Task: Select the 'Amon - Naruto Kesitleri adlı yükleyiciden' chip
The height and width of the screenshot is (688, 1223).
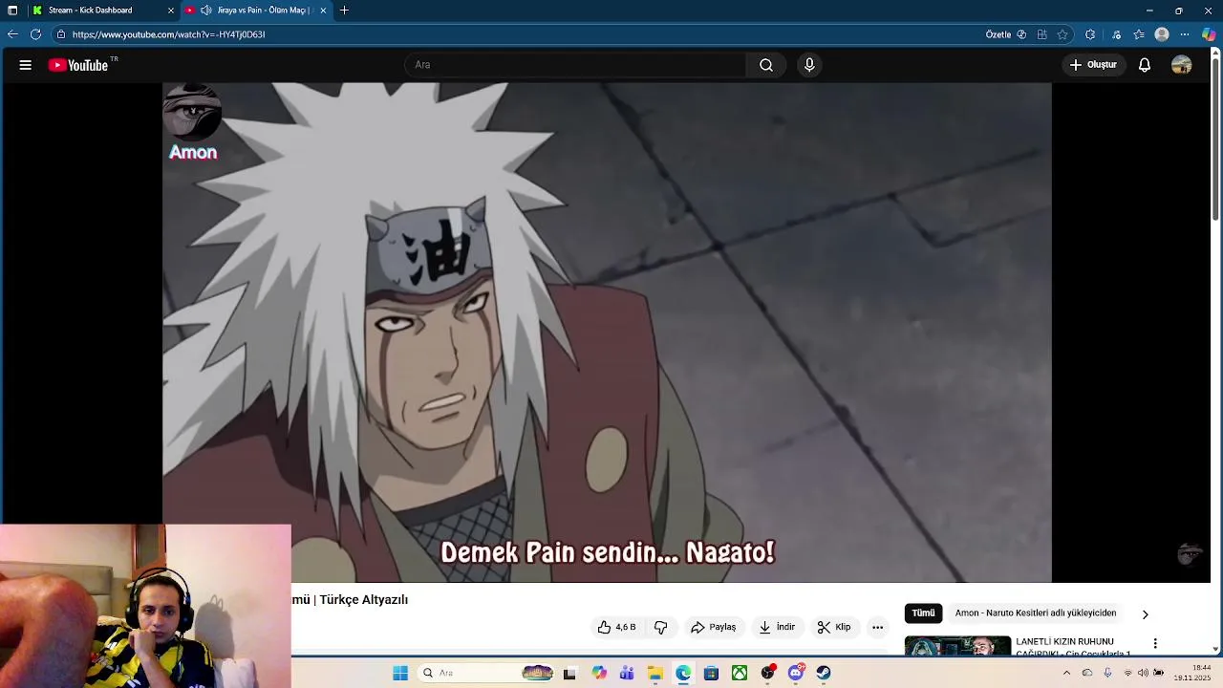Action: coord(1036,613)
